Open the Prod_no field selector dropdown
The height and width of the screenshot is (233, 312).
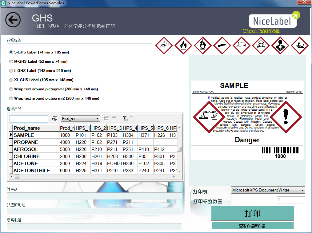81,118
